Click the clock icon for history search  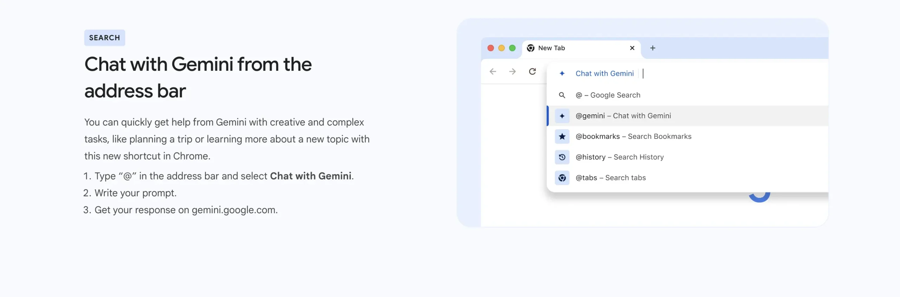(x=562, y=157)
